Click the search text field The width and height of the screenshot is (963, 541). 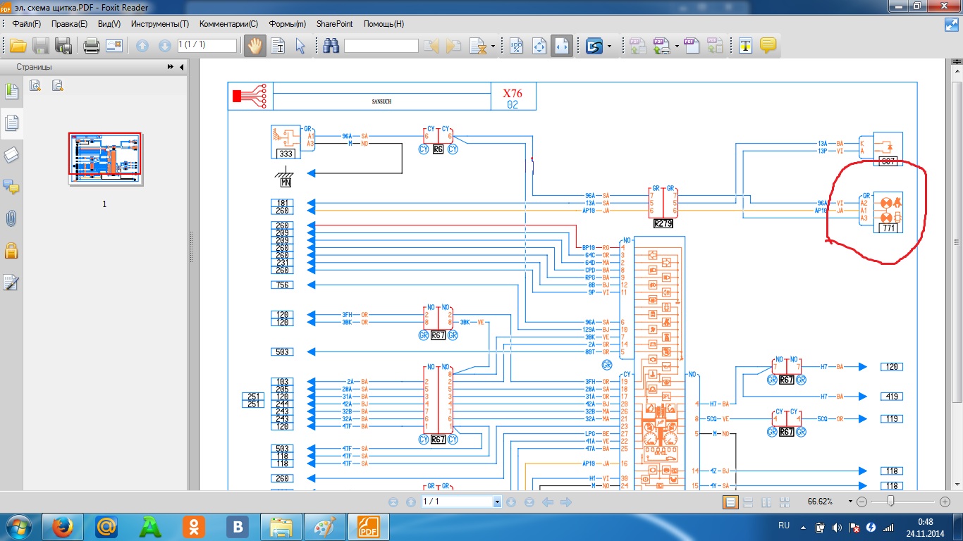381,46
